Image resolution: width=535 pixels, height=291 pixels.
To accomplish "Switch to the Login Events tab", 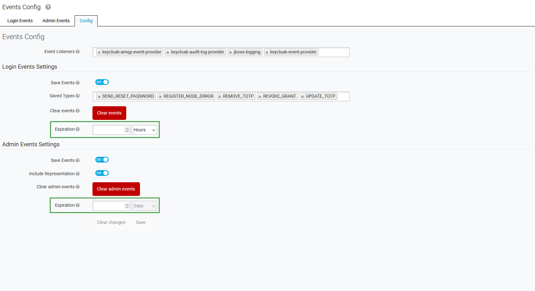I will pyautogui.click(x=20, y=21).
